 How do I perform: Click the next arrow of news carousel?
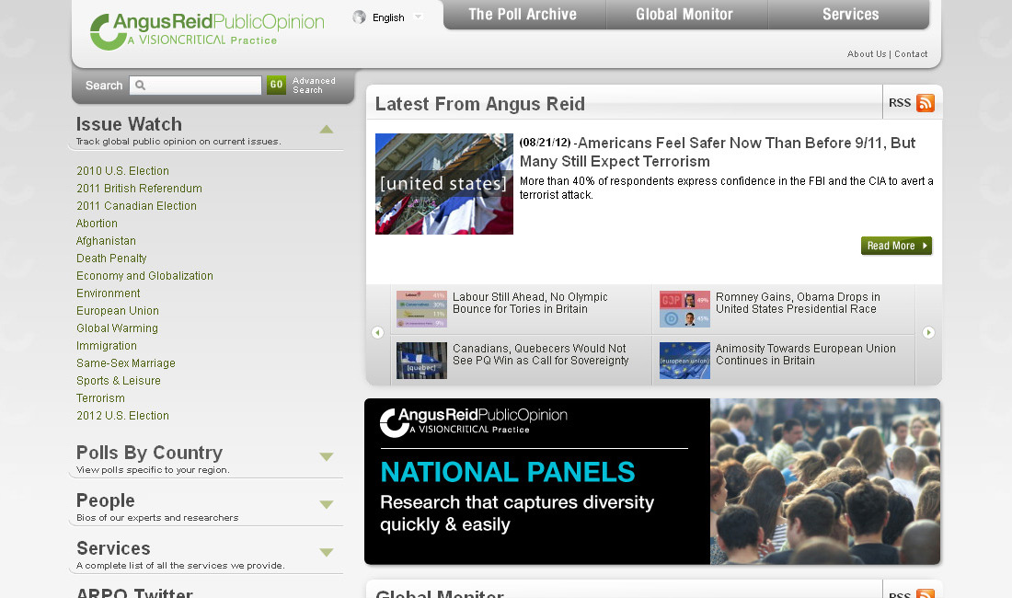click(x=928, y=332)
